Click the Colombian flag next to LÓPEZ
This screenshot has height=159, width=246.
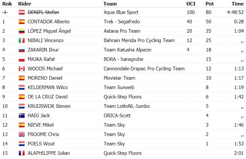pos(22,31)
